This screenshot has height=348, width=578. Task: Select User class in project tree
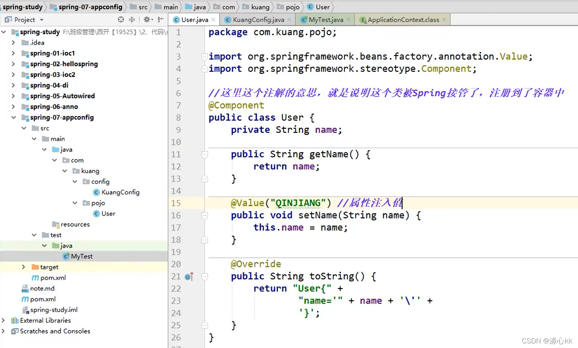coord(104,214)
